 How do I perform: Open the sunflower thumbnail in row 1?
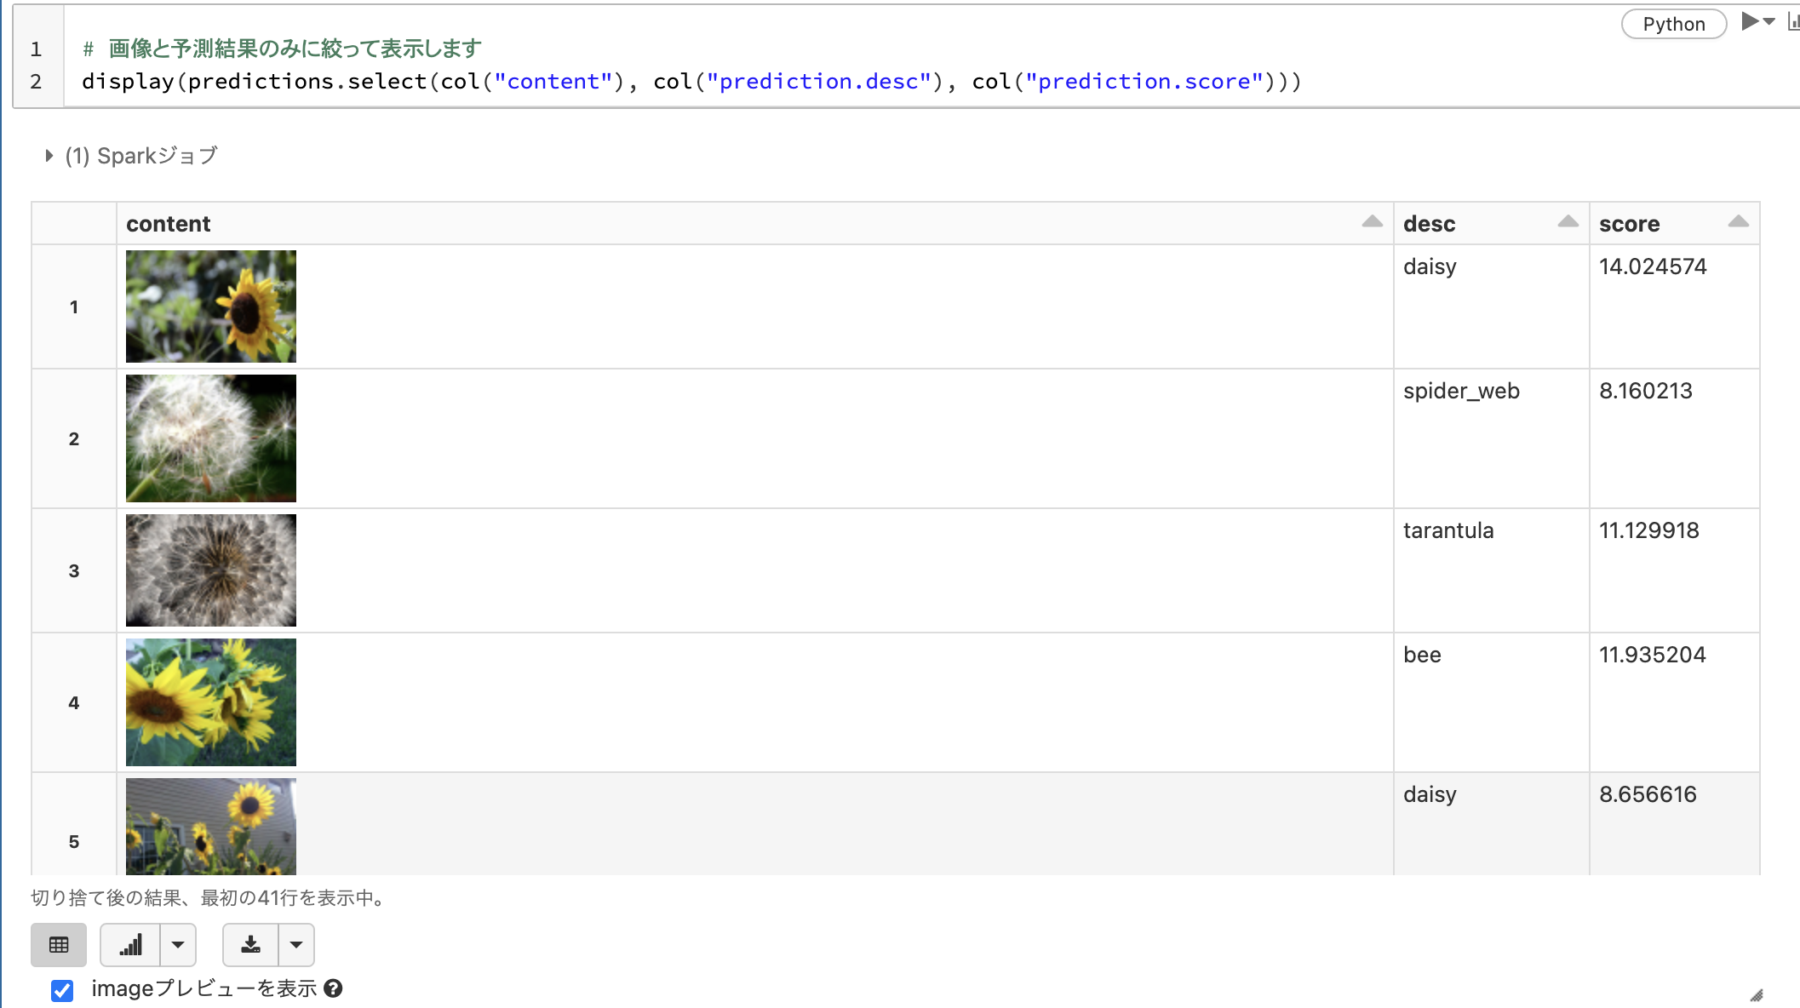pos(210,306)
